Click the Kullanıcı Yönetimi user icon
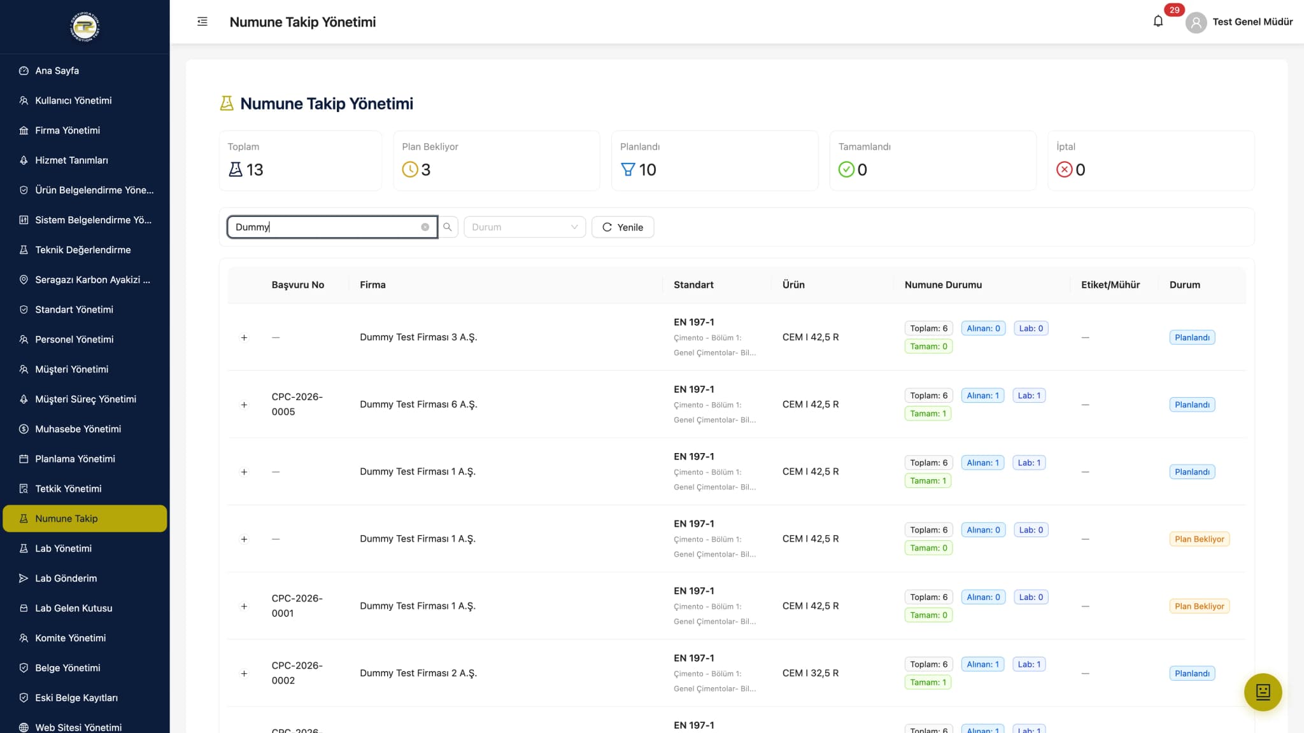This screenshot has width=1304, height=733. (x=24, y=101)
